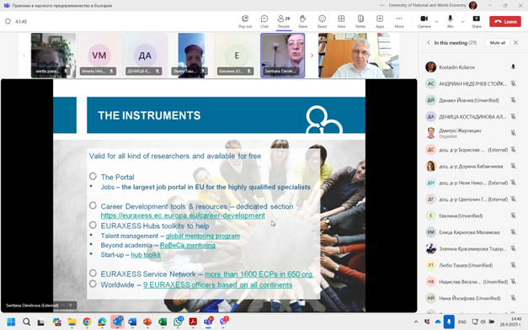Open Google Chrome from the taskbar
This screenshot has width=528, height=330.
[87, 322]
